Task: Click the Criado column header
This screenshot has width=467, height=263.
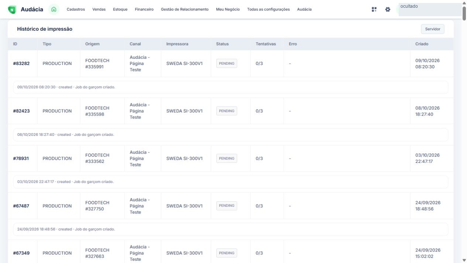Action: (x=422, y=44)
